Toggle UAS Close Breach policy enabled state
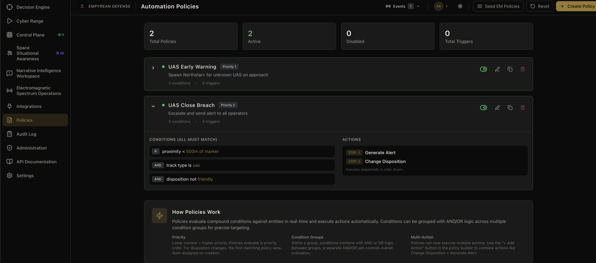This screenshot has height=263, width=596. [x=483, y=108]
